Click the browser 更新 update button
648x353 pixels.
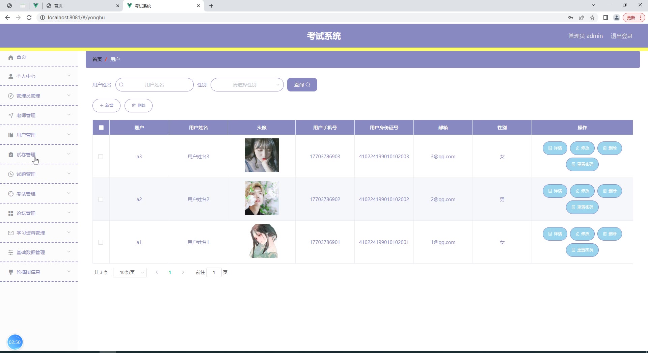coord(634,18)
